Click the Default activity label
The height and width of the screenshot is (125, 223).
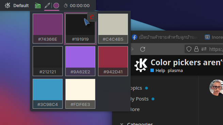click(x=21, y=5)
